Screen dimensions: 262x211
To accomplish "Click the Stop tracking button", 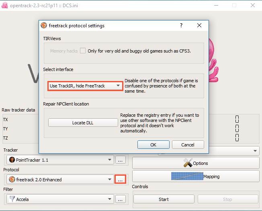I will point(228,199).
